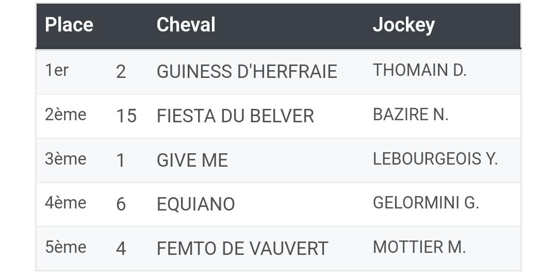
Task: Click jockey LEBOURGEOIS Y.
Action: [x=435, y=158]
